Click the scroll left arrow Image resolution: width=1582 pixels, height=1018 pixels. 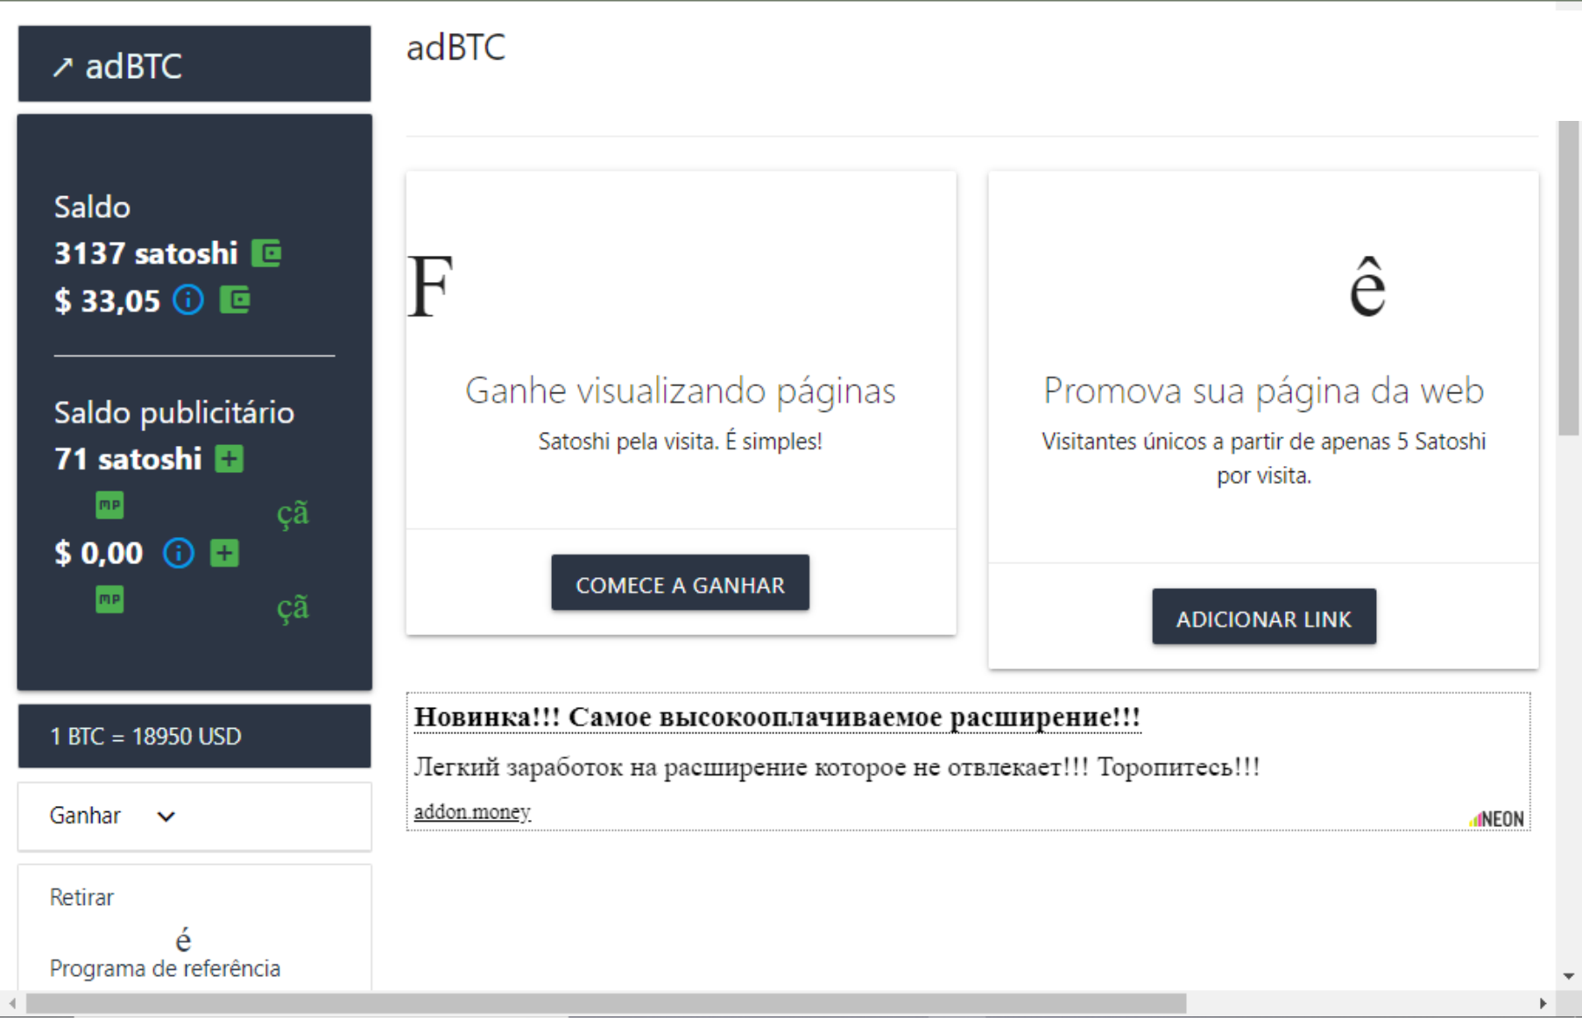click(x=12, y=1003)
